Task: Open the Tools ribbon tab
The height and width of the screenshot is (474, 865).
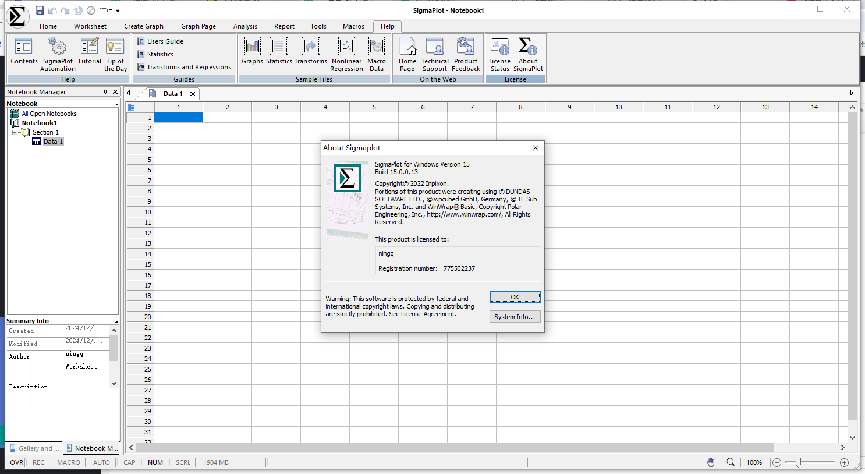Action: click(x=318, y=26)
